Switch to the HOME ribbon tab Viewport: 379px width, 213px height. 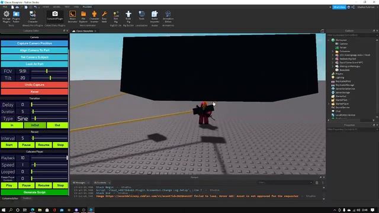pos(46,7)
